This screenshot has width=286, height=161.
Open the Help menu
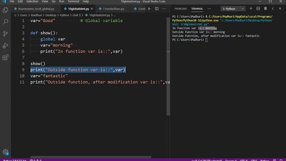[x=85, y=1]
